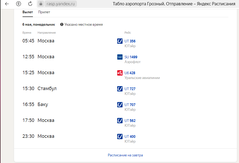Click Ural Airlines logo for U6 428
The image size is (239, 163).
coord(120,73)
